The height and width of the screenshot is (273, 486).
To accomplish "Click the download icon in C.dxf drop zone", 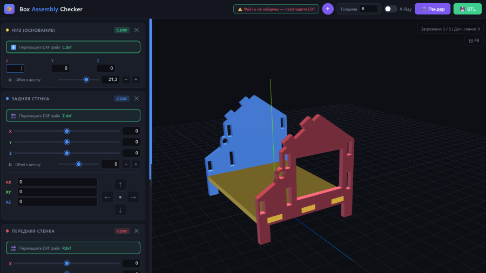I will click(13, 47).
